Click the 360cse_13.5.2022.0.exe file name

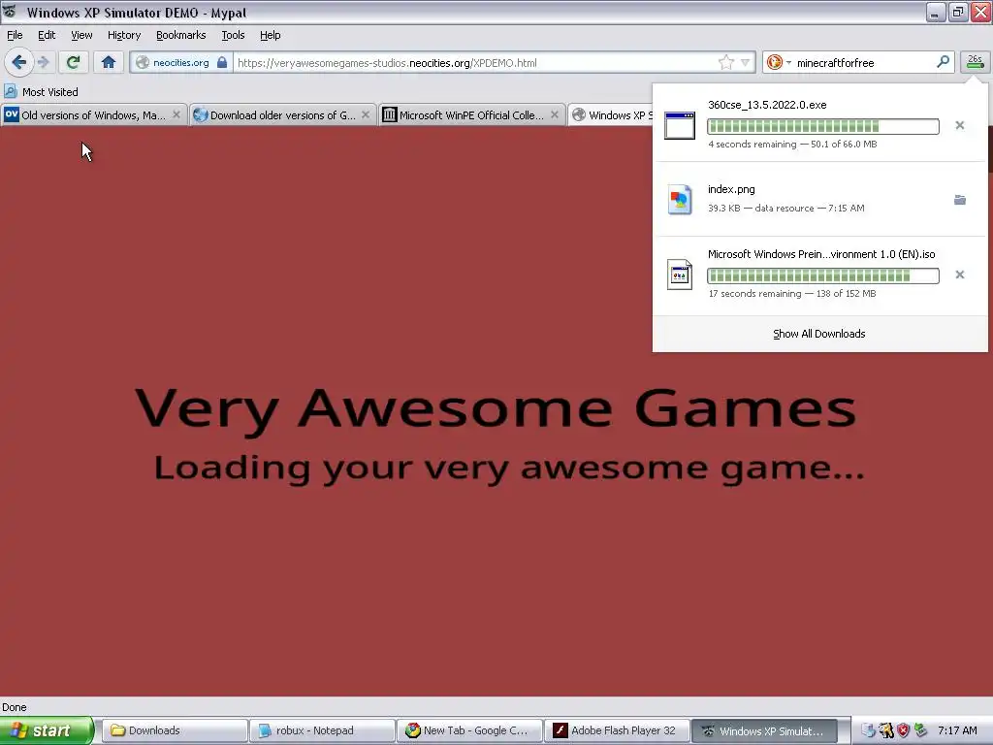(767, 105)
